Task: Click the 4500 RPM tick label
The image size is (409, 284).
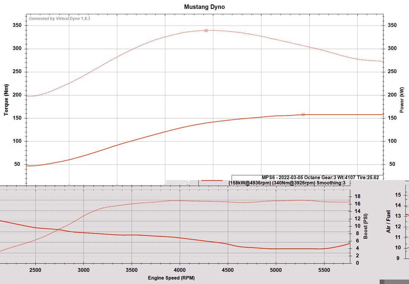Action: pos(228,270)
